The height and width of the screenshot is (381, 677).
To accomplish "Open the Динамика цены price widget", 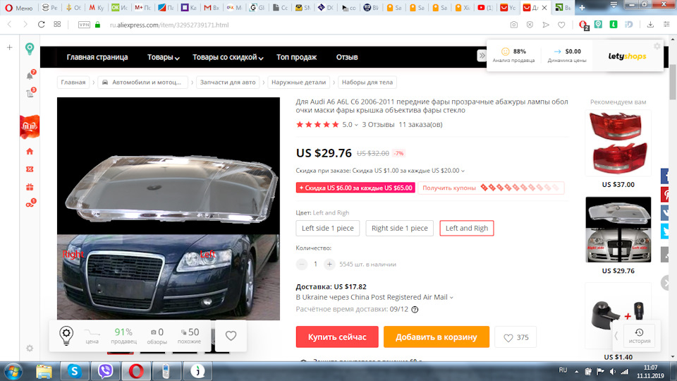I will pos(567,55).
